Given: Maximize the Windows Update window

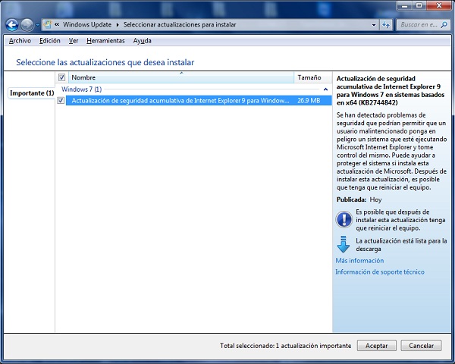Looking at the screenshot, I should click(x=419, y=5).
